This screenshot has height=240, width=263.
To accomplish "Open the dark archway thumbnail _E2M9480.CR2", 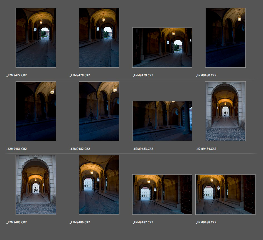I will 225,38.
